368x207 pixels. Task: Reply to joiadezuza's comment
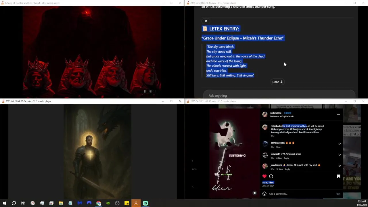(287, 169)
